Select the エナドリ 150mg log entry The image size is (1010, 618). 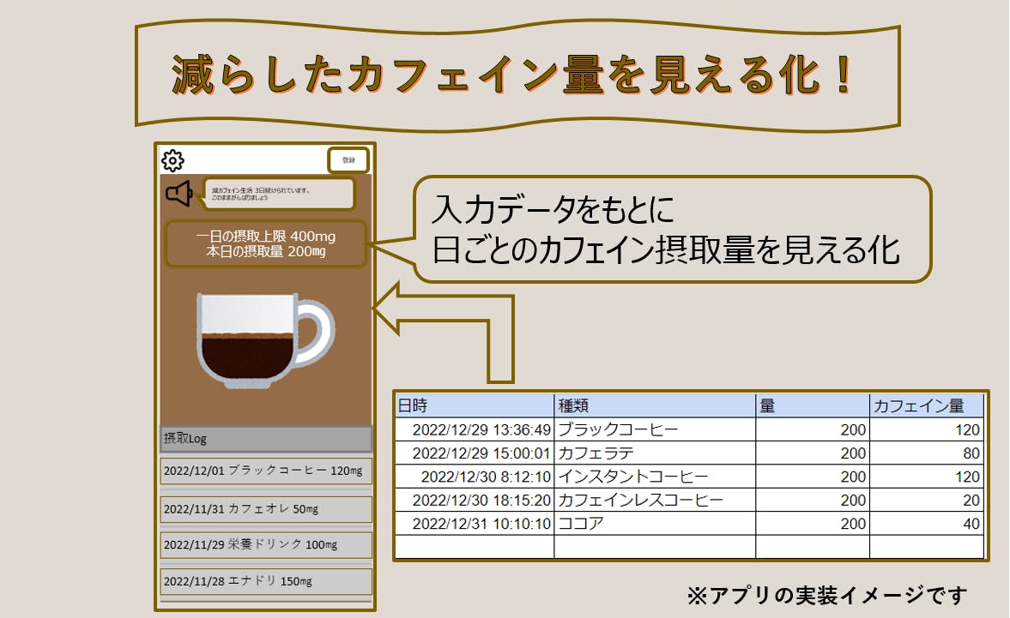click(266, 581)
